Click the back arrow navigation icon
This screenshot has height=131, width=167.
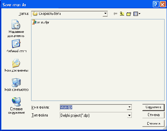(115, 14)
